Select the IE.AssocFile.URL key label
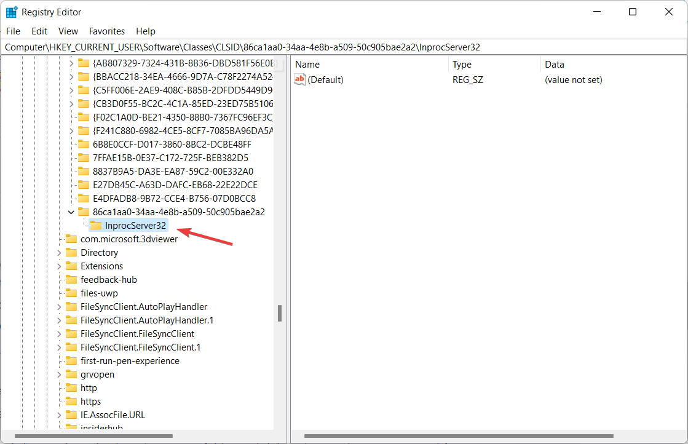 click(113, 415)
